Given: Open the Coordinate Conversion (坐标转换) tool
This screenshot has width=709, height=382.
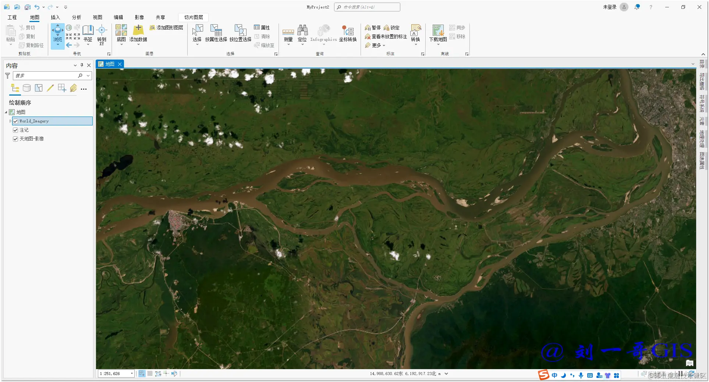Looking at the screenshot, I should [348, 33].
